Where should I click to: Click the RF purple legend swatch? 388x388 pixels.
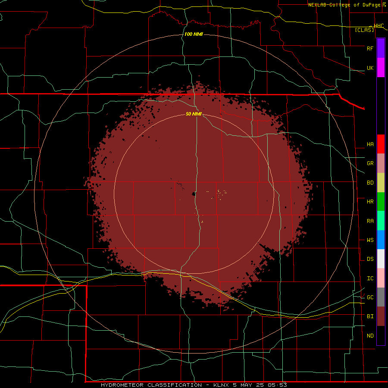pos(381,48)
